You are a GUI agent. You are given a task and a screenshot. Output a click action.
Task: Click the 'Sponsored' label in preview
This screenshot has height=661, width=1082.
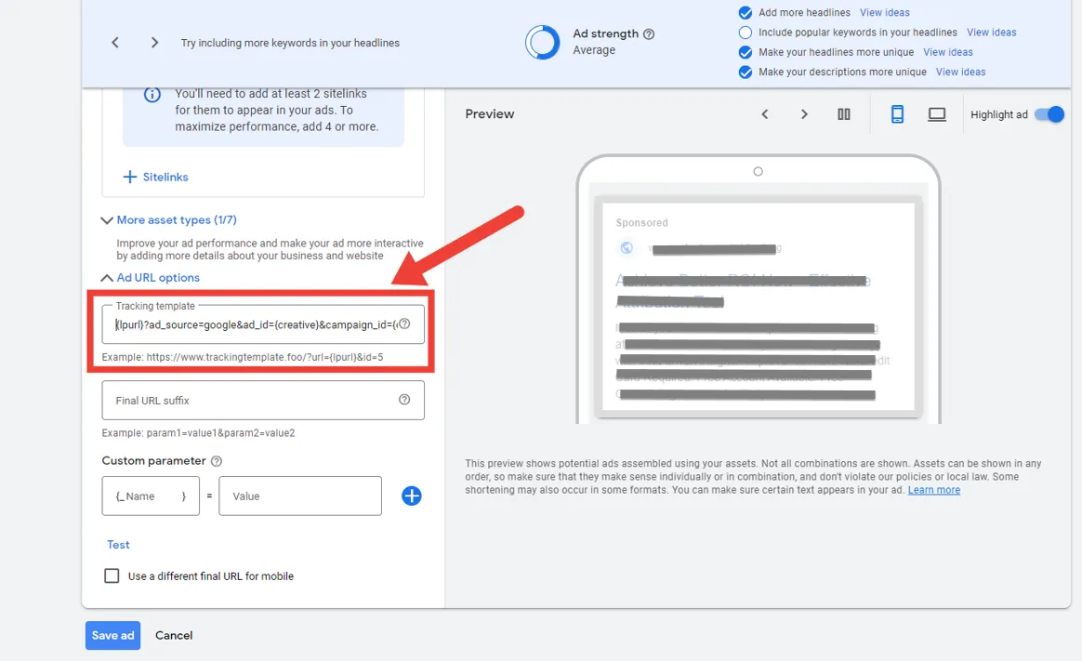point(641,223)
